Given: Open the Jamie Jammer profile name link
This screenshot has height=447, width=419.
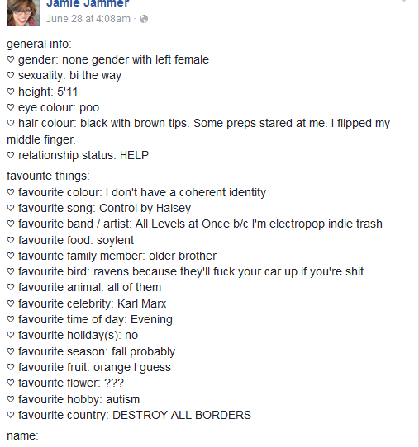Looking at the screenshot, I should tap(88, 3).
